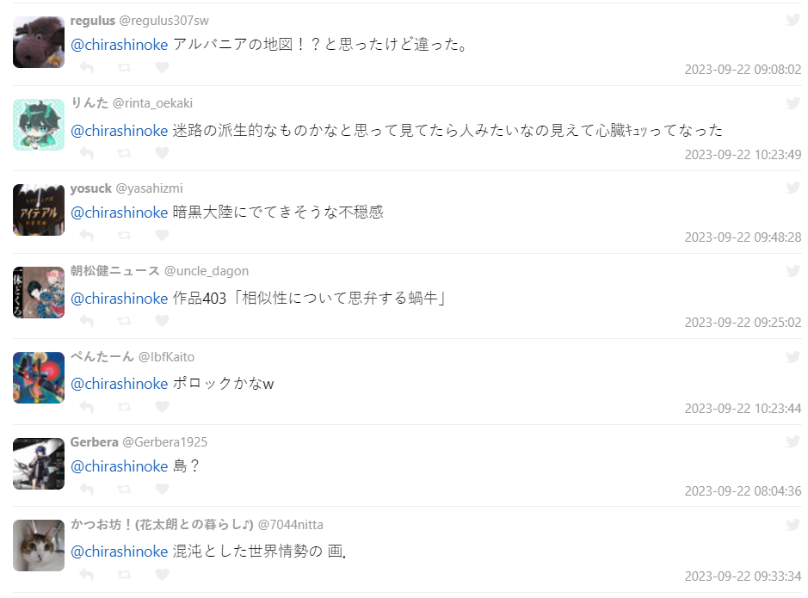Like the tweet from IbfKaito
Image resolution: width=808 pixels, height=598 pixels.
(162, 407)
